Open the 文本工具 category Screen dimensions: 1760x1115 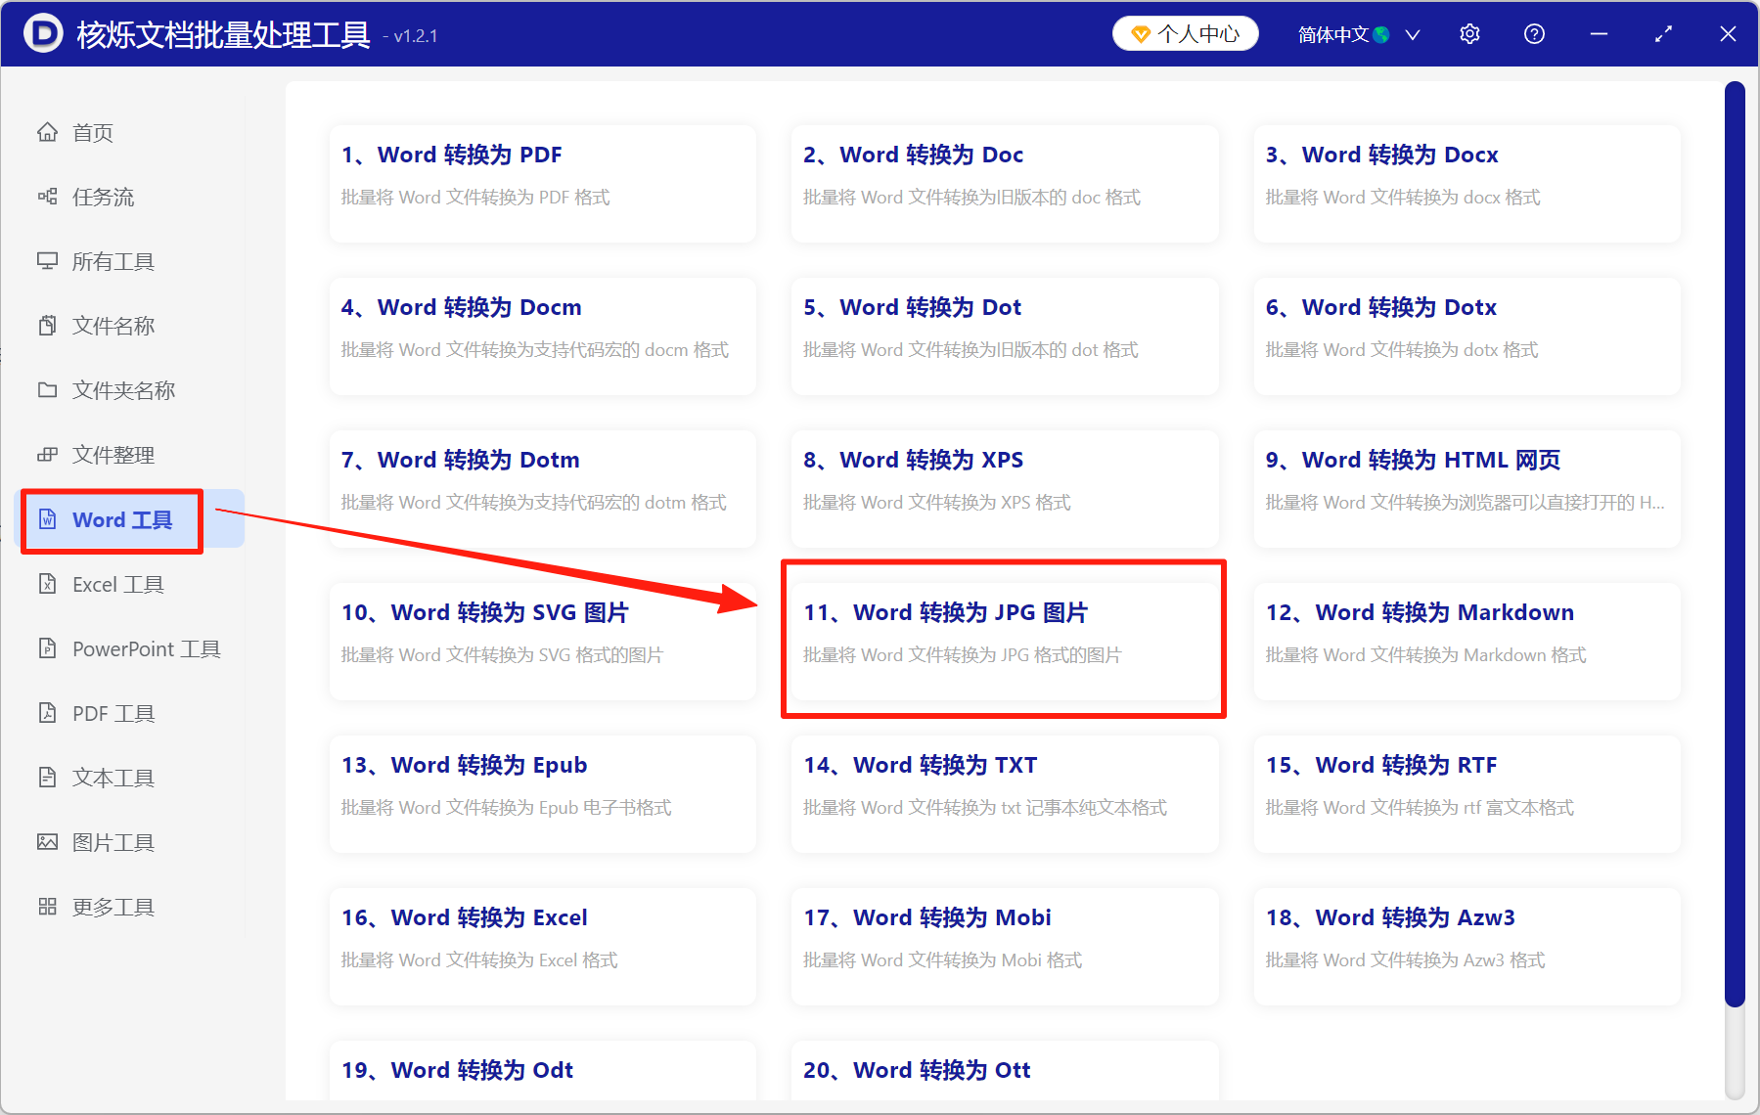click(x=113, y=778)
